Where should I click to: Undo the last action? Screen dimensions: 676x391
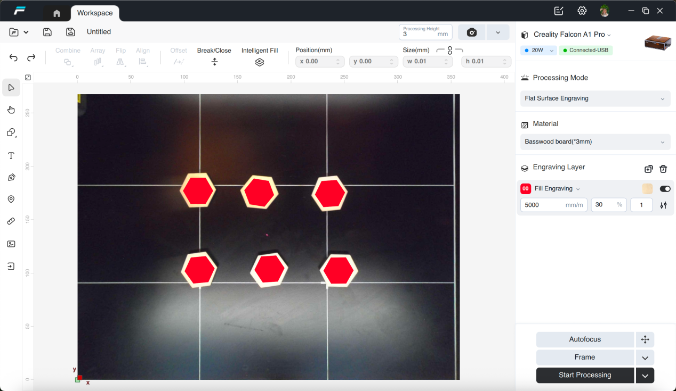coord(14,57)
